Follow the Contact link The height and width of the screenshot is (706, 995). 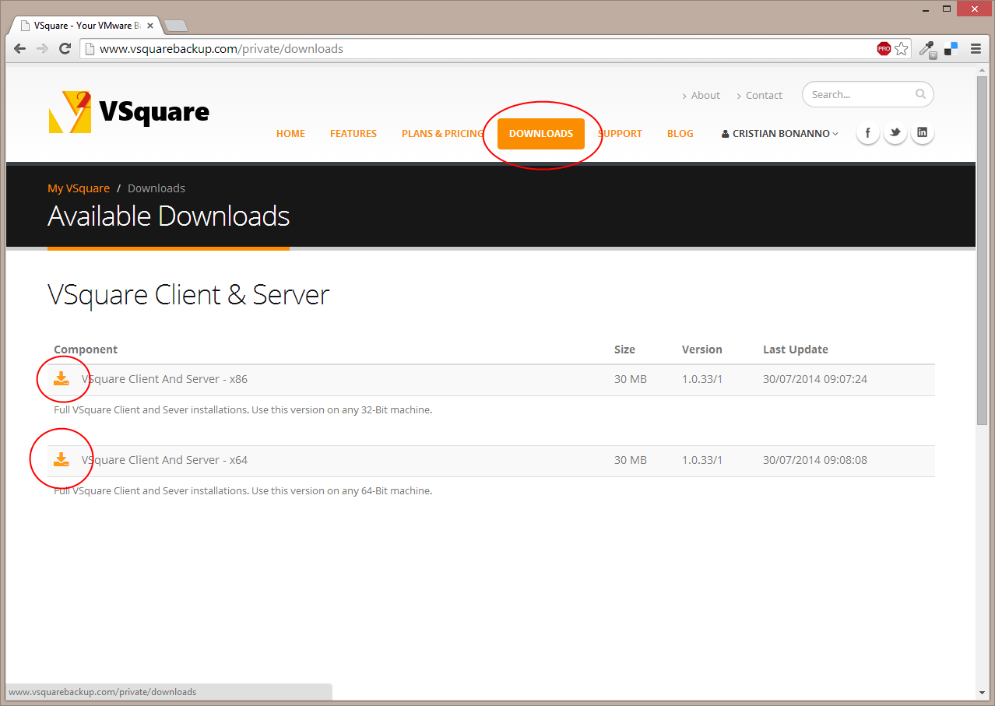764,95
